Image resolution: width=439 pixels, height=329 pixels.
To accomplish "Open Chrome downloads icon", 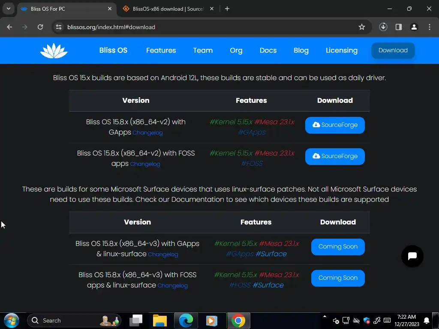I will (383, 27).
